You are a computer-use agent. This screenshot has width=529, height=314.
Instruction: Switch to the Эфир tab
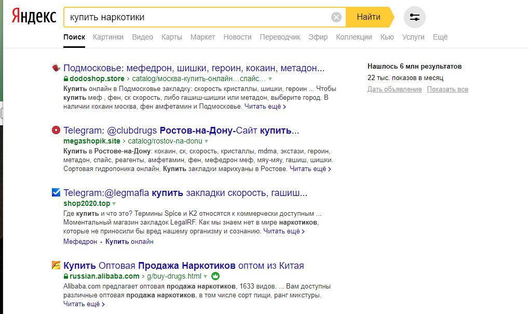318,37
